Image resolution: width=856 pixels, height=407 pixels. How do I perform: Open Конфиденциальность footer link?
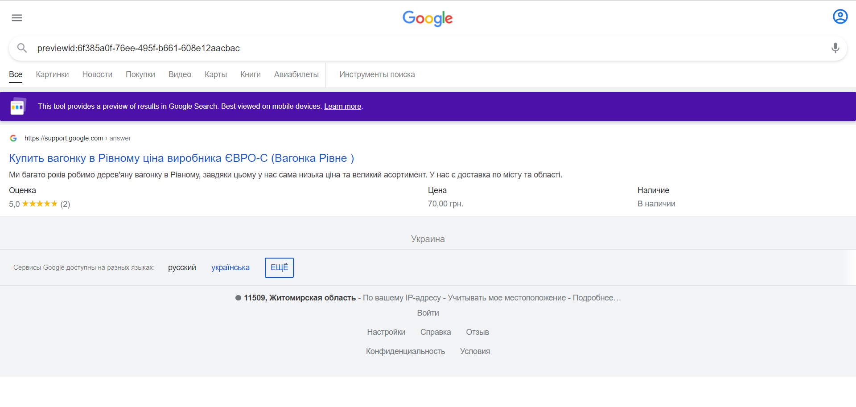[x=405, y=351]
